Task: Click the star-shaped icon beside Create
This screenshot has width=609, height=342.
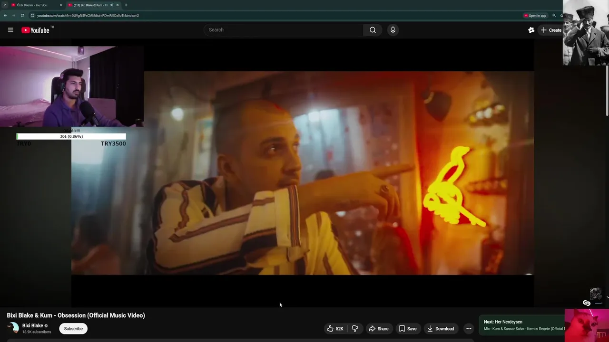Action: 531,30
